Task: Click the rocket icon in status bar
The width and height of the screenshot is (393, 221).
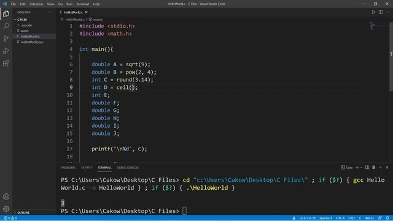Action: pos(294,218)
